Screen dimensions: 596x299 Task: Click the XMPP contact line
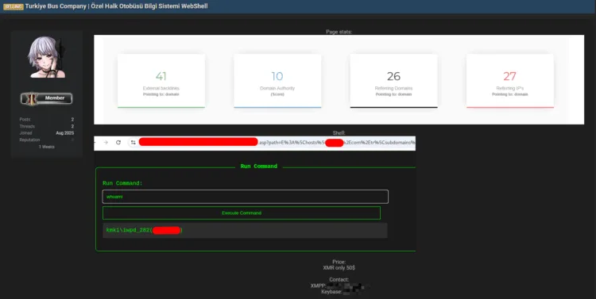pyautogui.click(x=339, y=286)
